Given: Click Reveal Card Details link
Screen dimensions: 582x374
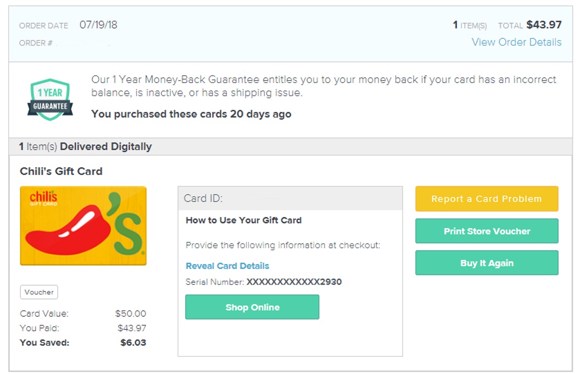Looking at the screenshot, I should click(227, 266).
